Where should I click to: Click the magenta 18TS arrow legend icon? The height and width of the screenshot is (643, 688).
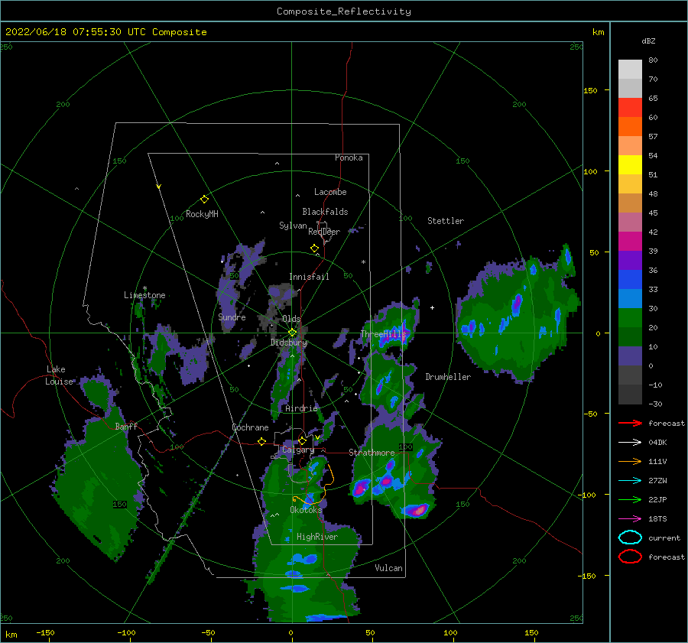coord(630,519)
